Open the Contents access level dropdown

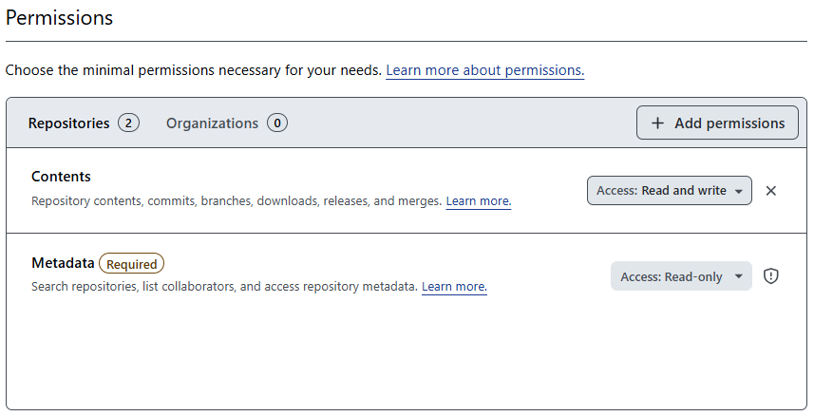[x=669, y=191]
